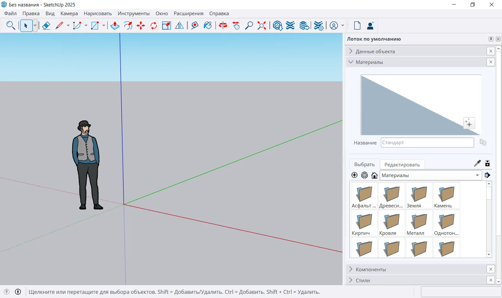Select the Flip tool
The image size is (502, 298).
coord(179,25)
